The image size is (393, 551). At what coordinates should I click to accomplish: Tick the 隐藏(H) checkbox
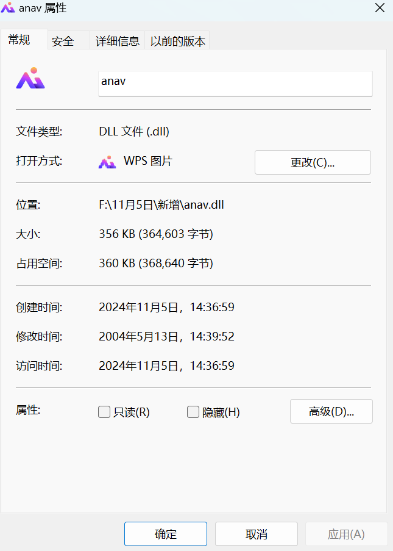(x=193, y=412)
